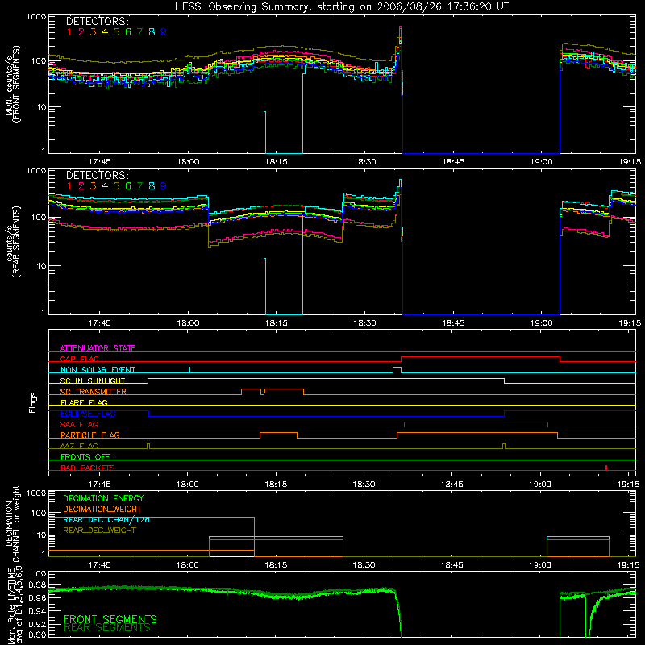
Task: Click the front segments counts/s y-axis title
Action: tap(12, 84)
